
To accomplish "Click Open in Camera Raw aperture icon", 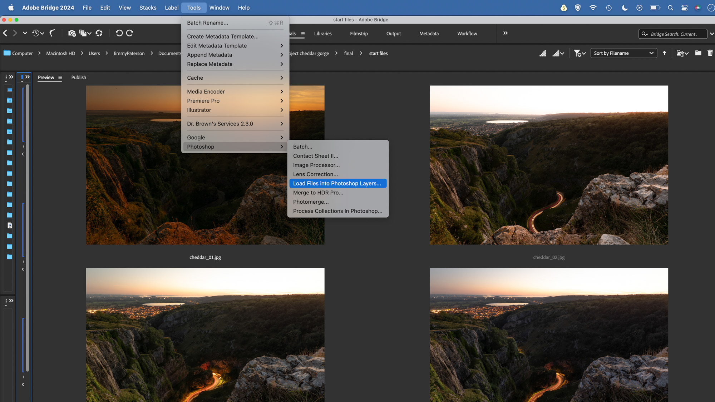I will pos(99,33).
